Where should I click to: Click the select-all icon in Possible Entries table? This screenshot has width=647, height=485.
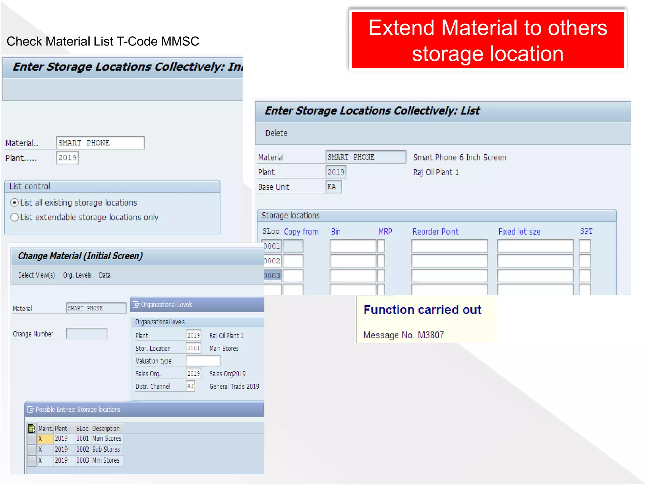coord(32,428)
